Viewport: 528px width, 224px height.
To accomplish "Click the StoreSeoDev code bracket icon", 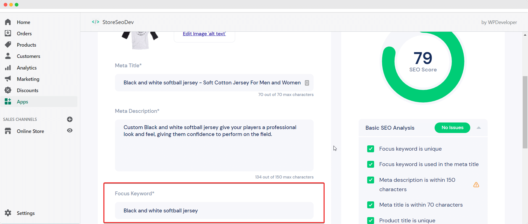I will coord(96,22).
